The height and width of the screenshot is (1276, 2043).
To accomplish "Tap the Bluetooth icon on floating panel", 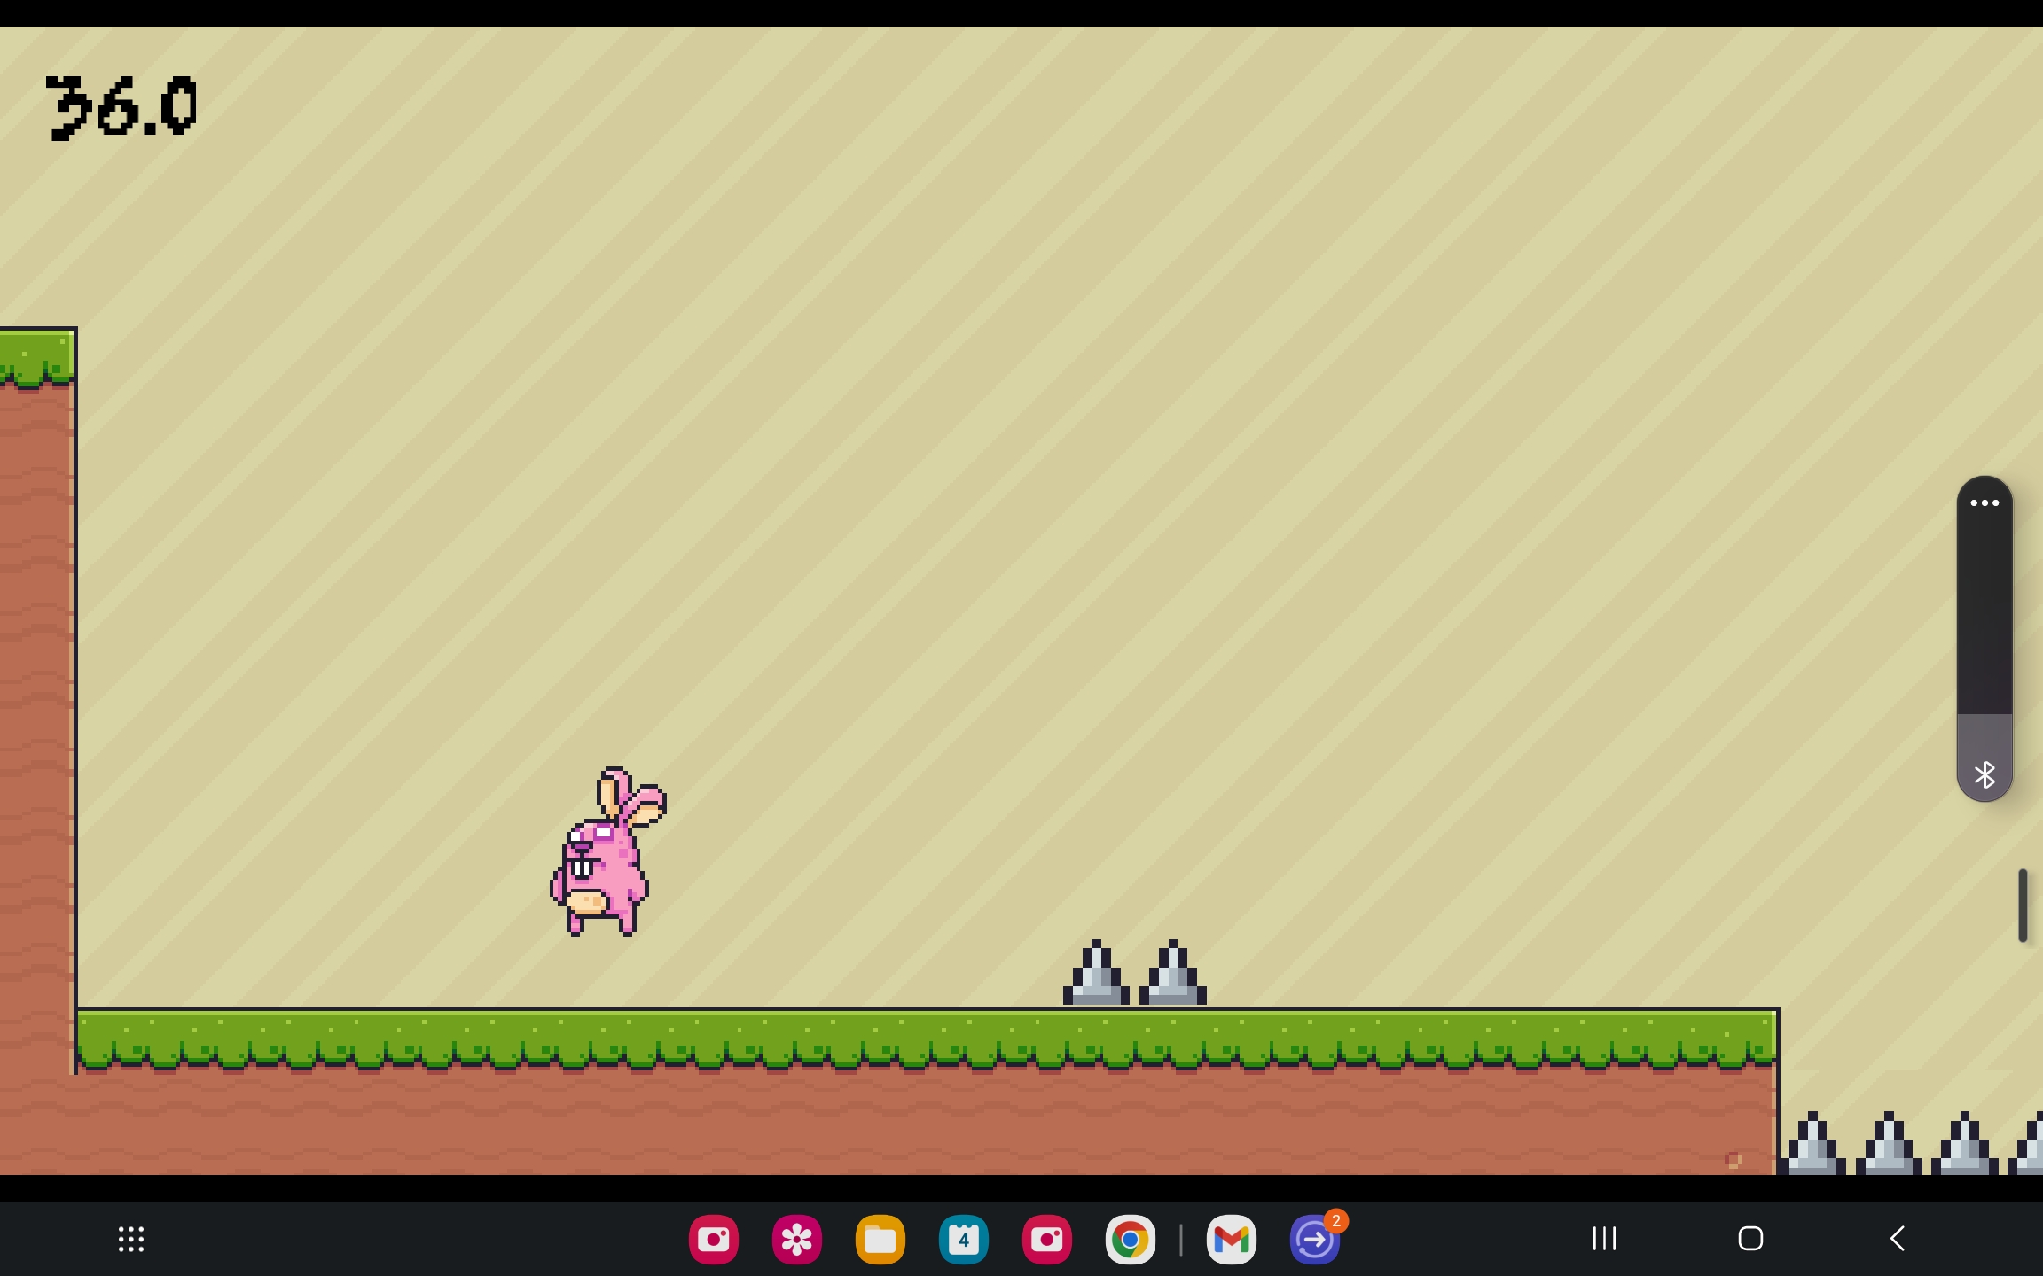I will click(x=1984, y=775).
